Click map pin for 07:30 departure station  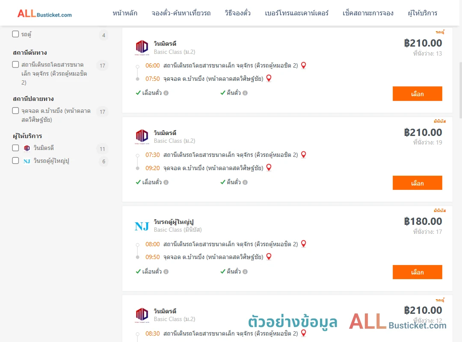pyautogui.click(x=303, y=155)
